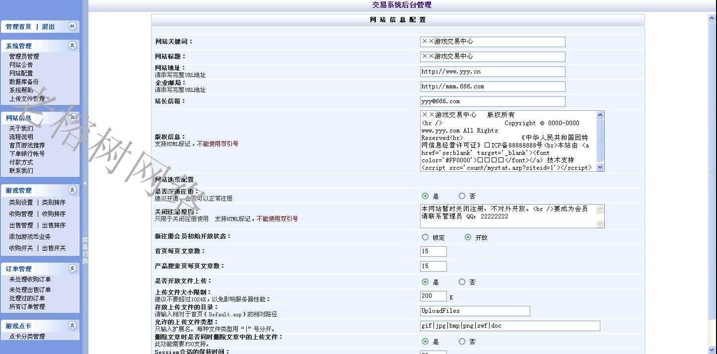Click the 版权信息 textarea scroll-up arrow
The image size is (717, 354).
(x=600, y=115)
